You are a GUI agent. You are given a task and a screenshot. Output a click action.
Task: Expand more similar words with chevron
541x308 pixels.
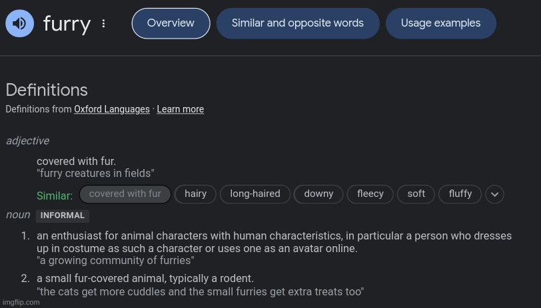click(494, 194)
